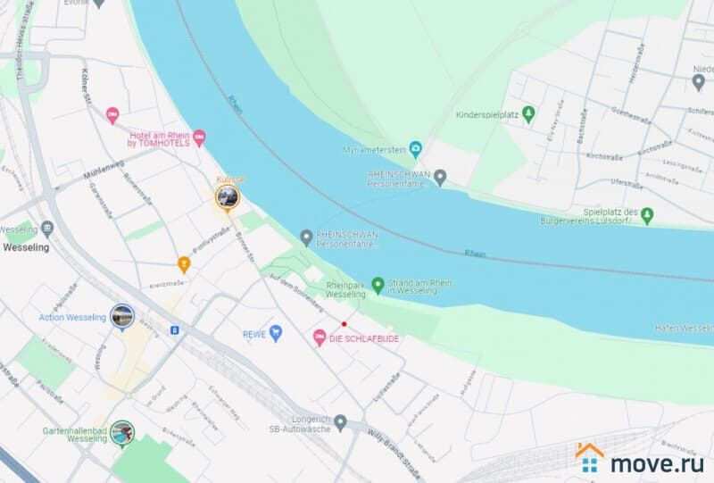Select the RHEINSCHWAN Personenfähre pin on the west bank
The width and height of the screenshot is (714, 483).
306,237
